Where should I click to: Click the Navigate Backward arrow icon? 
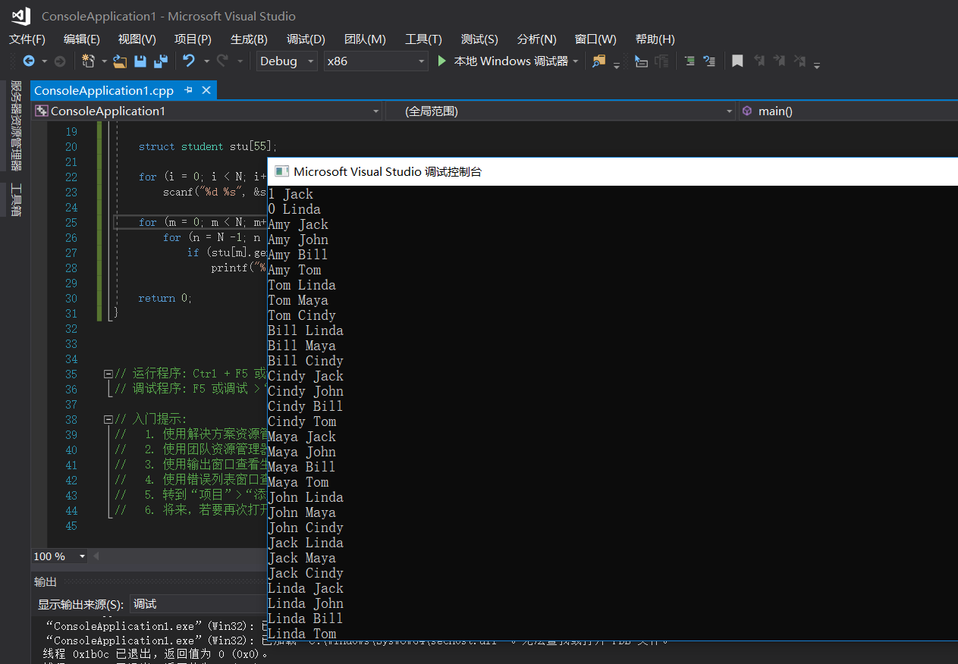click(29, 61)
